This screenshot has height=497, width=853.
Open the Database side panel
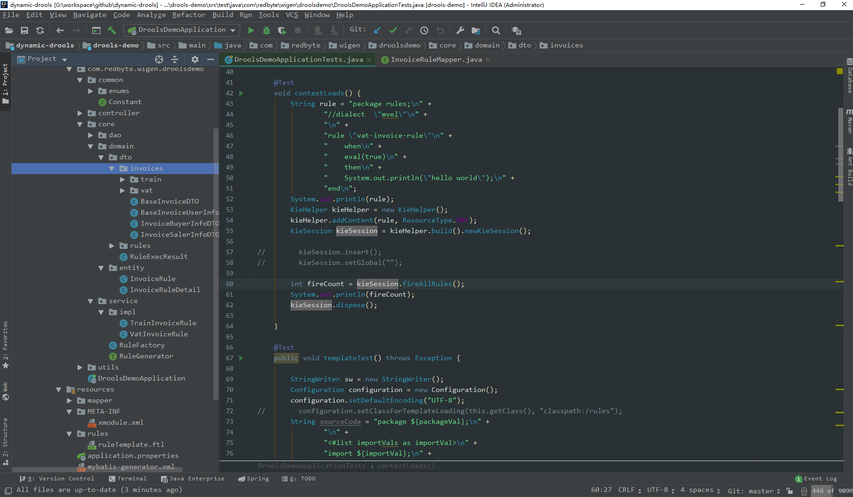coord(849,76)
